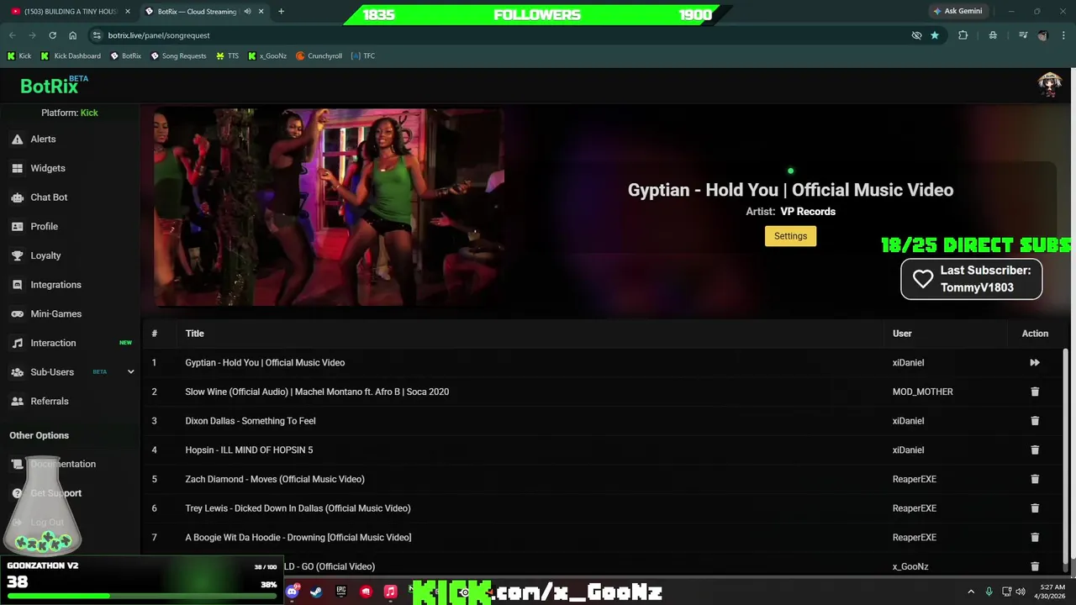1076x605 pixels.
Task: Click the Mini-Games controller icon
Action: pyautogui.click(x=17, y=314)
